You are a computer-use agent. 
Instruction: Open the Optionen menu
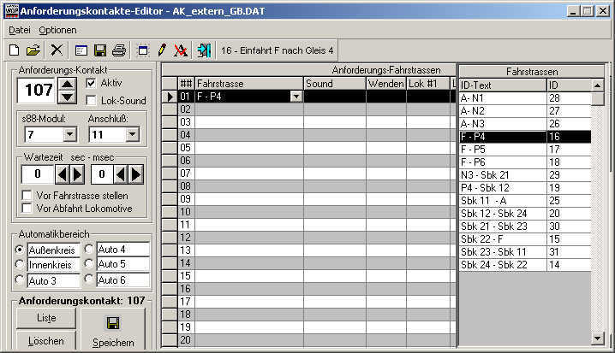pyautogui.click(x=57, y=30)
